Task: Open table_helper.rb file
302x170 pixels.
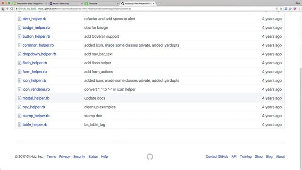Action: tap(35, 125)
